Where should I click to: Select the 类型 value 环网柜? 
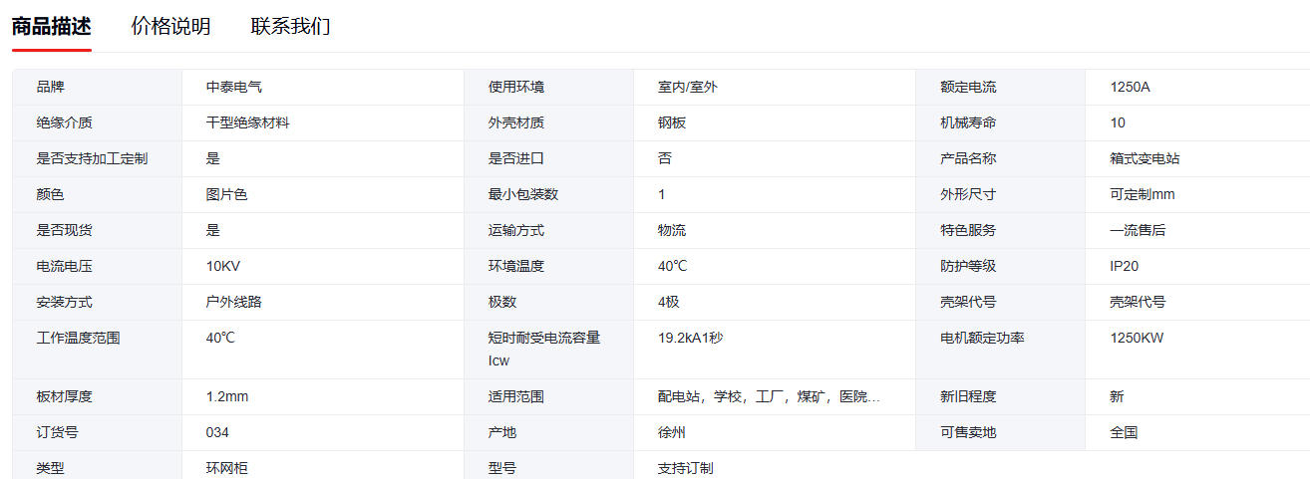click(226, 467)
